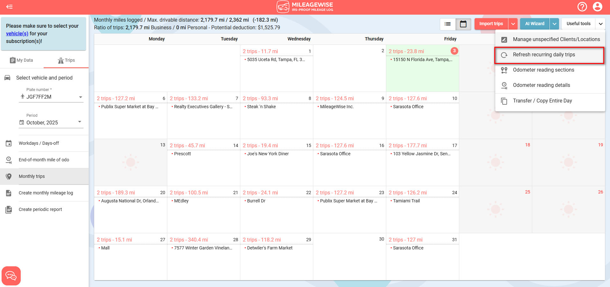Click the empty October 30 day cell
The image size is (610, 287).
click(x=349, y=257)
